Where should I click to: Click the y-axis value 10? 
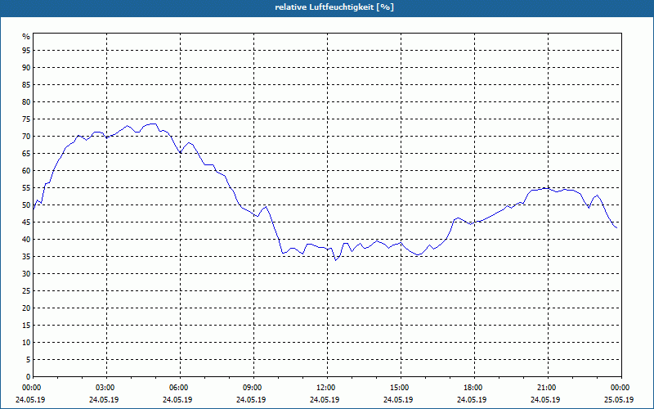pyautogui.click(x=26, y=343)
